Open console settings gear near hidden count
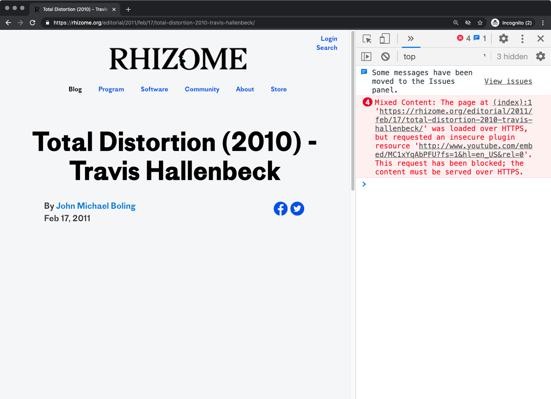This screenshot has width=551, height=399. (541, 56)
